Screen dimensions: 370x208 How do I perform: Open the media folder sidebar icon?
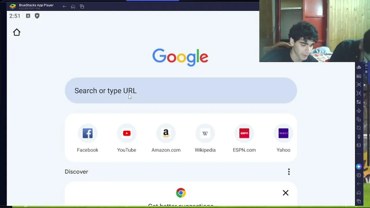[x=359, y=102]
